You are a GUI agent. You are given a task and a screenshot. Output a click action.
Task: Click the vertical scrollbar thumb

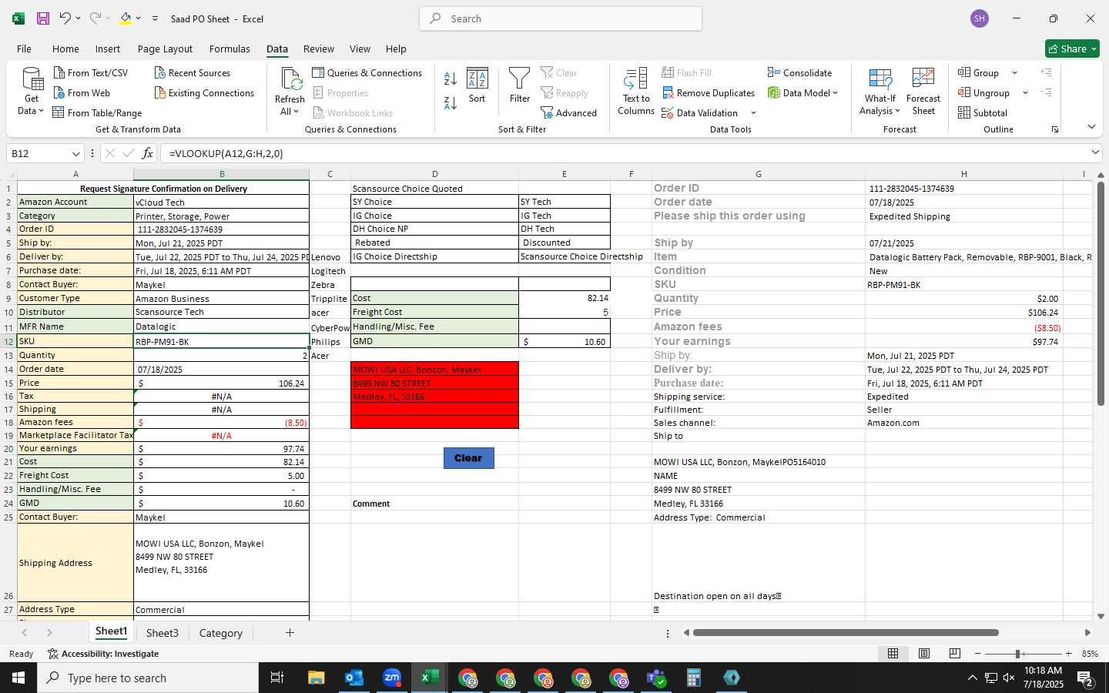point(1101,293)
